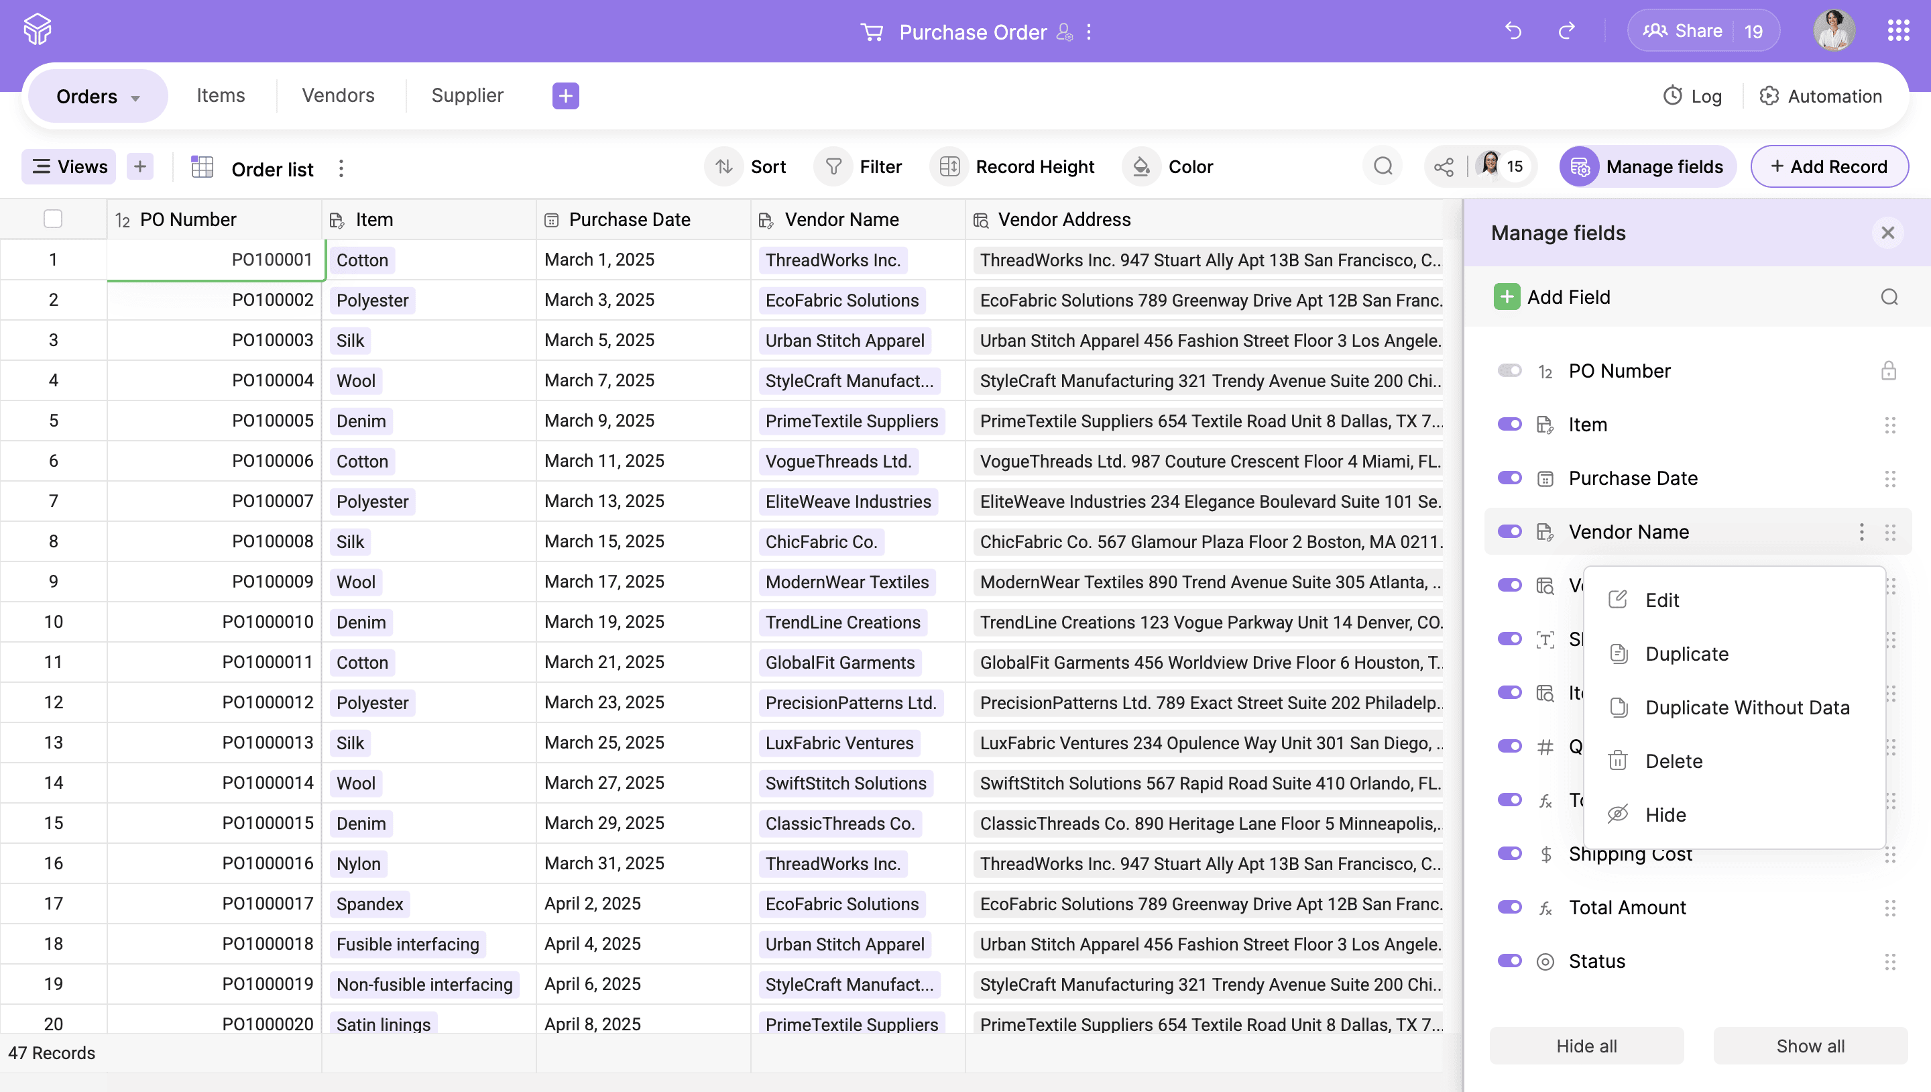Expand the Orders tab dropdown arrow
1931x1092 pixels.
pyautogui.click(x=135, y=98)
